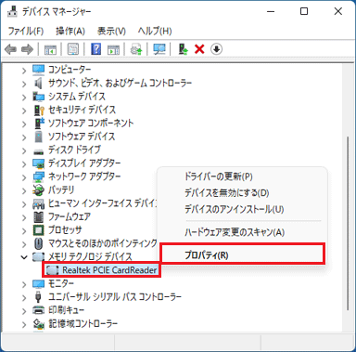Image resolution: width=356 pixels, height=352 pixels.
Task: Click the システム デバイス folder icon
Action: (x=38, y=97)
